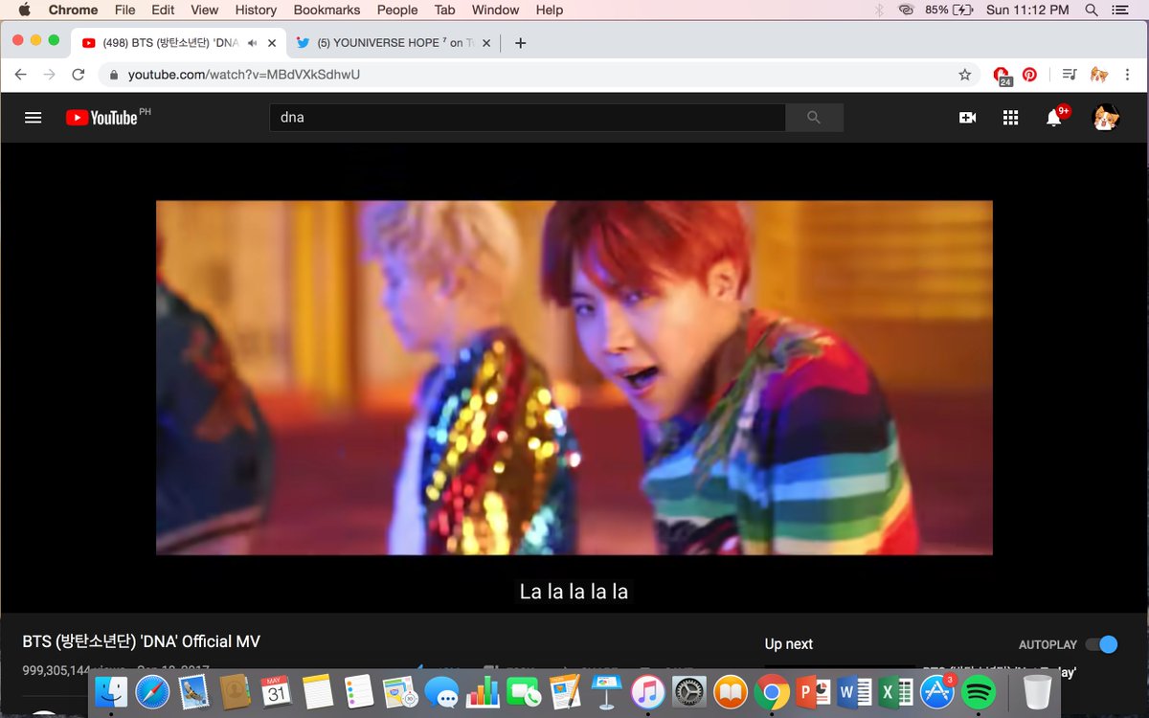Open Messages from the dock
This screenshot has height=718, width=1149.
(442, 690)
